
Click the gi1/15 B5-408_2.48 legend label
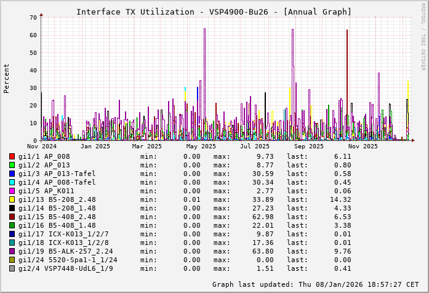[57, 217]
